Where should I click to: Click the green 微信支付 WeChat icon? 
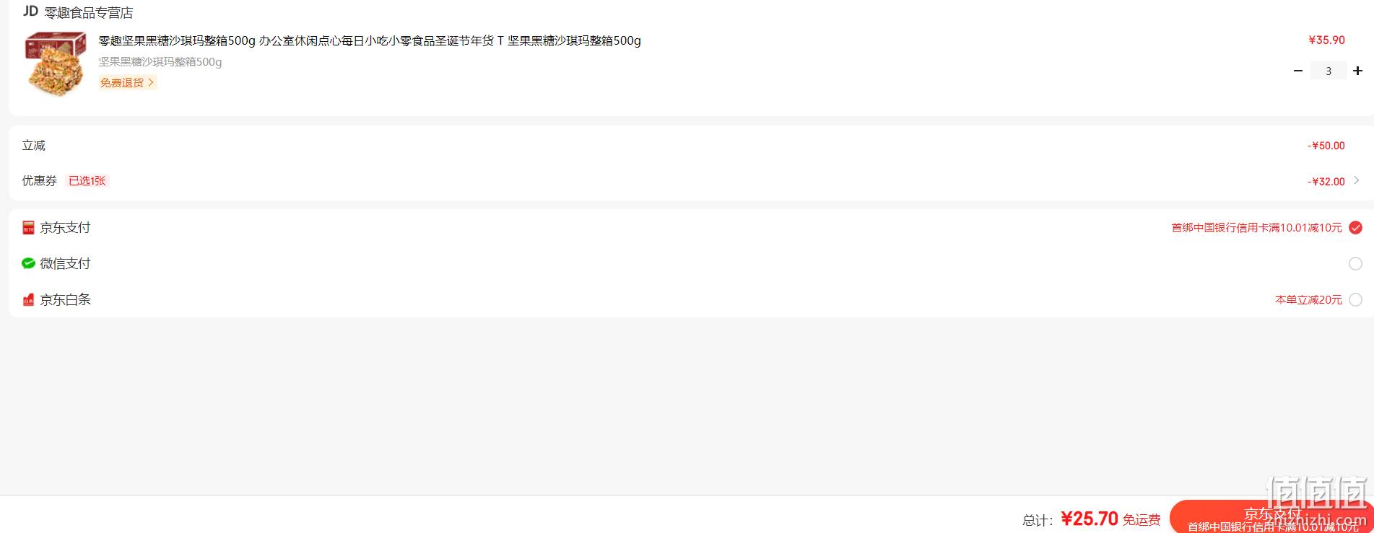[28, 263]
